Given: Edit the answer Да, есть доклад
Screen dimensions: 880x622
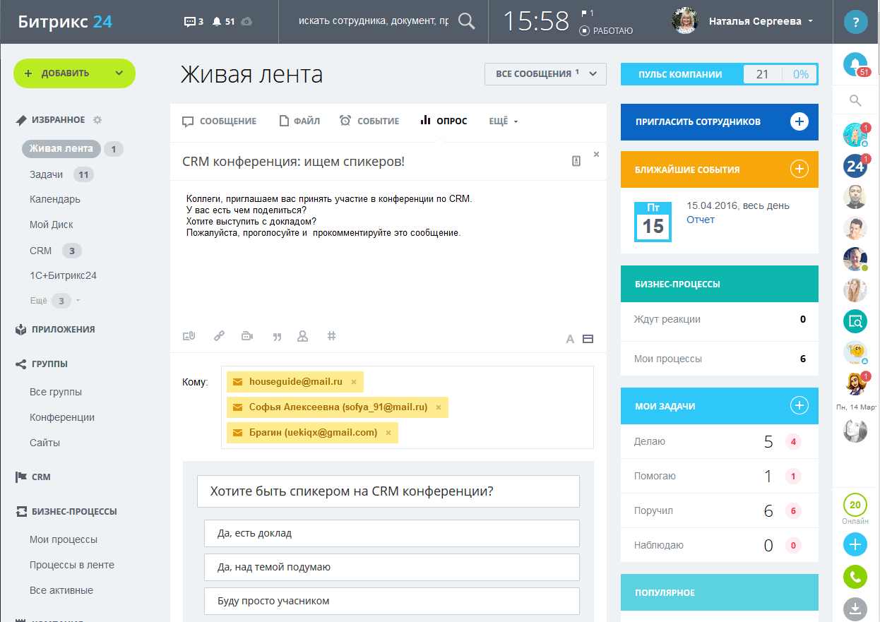Looking at the screenshot, I should 391,533.
